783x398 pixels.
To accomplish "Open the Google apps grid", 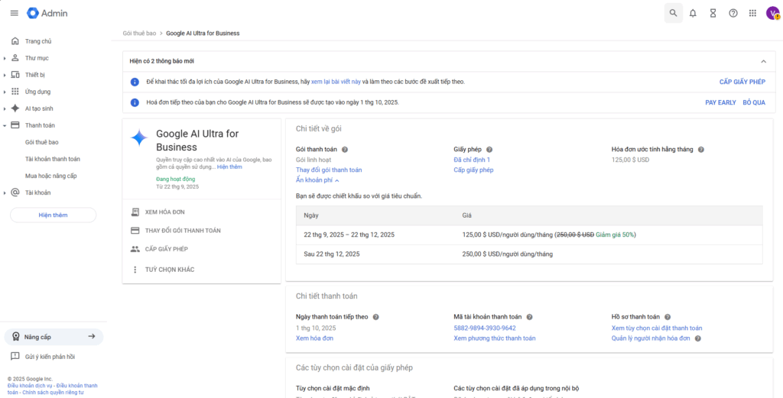I will click(x=753, y=13).
